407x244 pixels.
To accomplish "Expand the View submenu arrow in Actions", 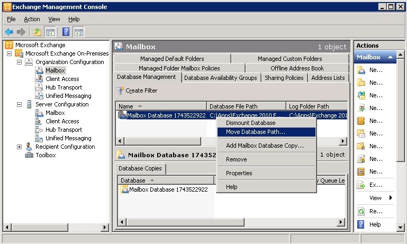I will (391, 198).
